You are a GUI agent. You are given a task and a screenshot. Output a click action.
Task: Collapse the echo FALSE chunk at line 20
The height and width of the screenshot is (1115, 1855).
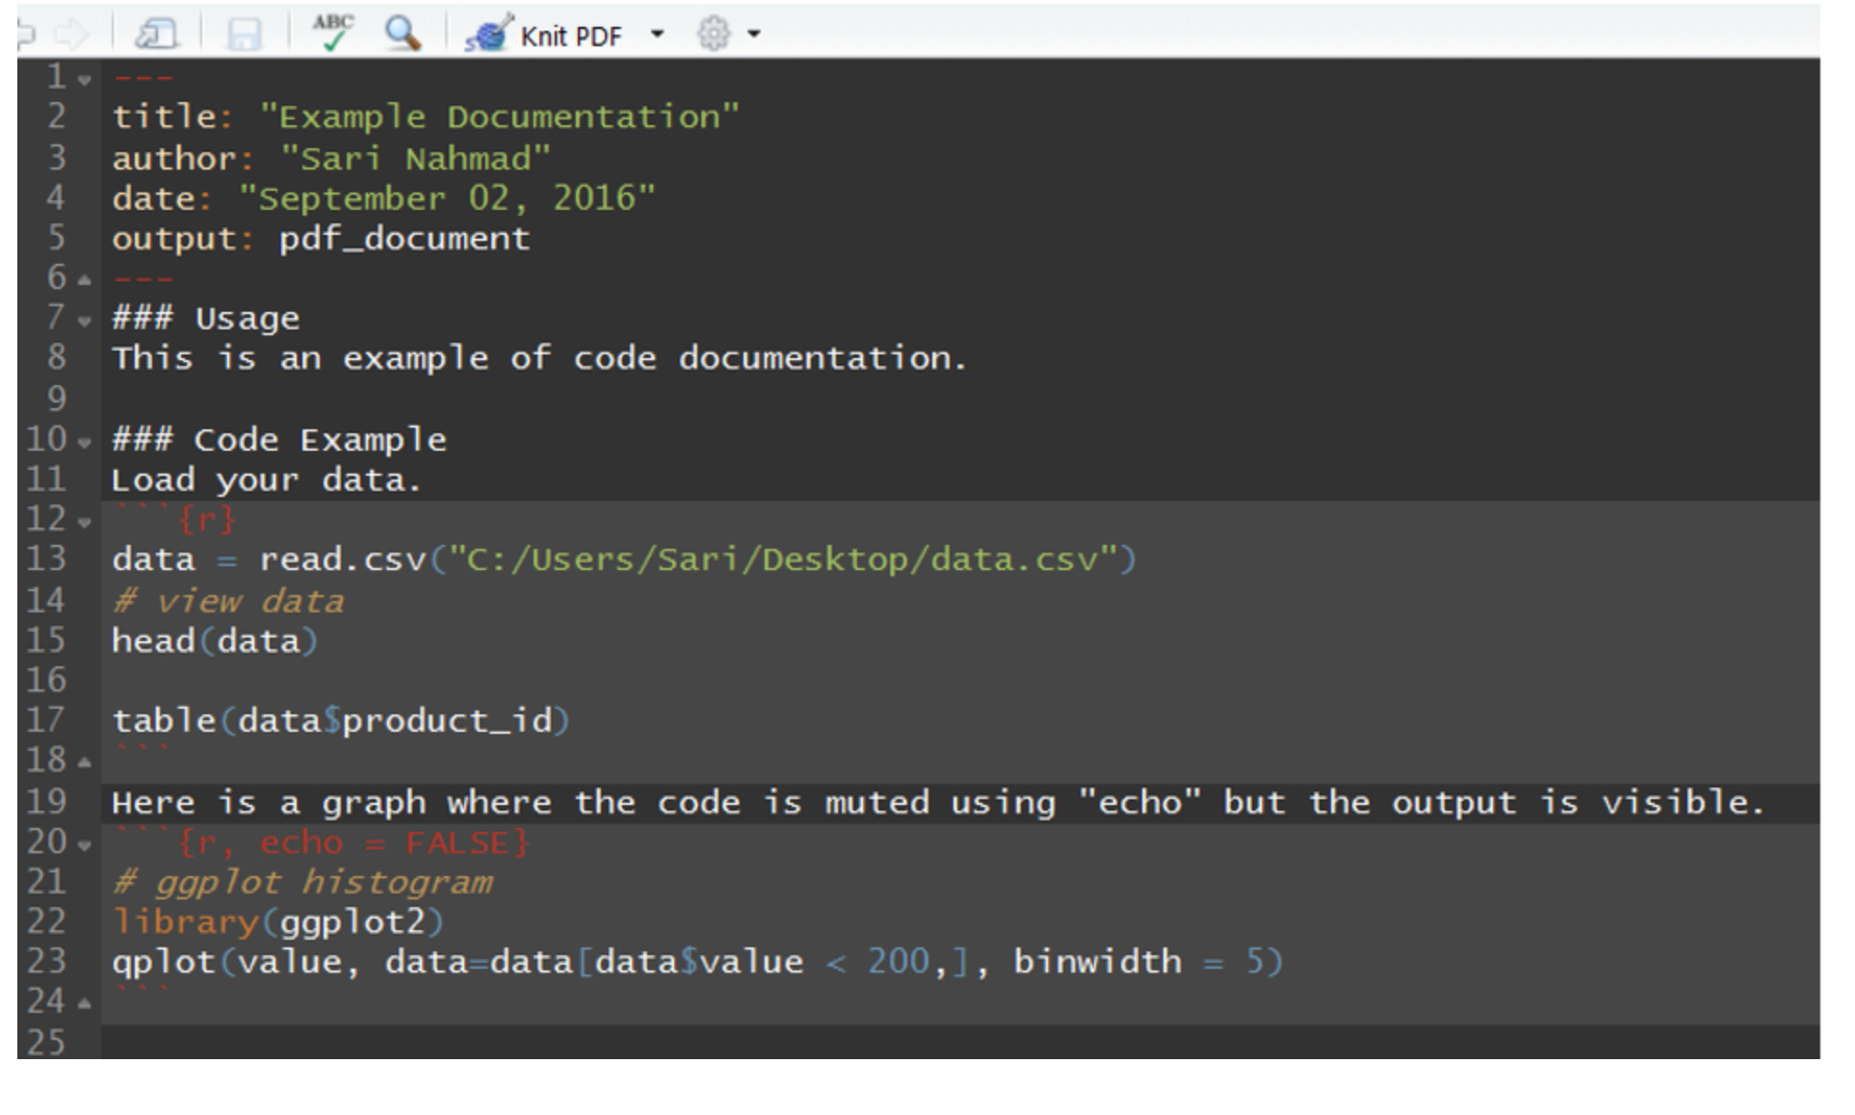coord(85,845)
